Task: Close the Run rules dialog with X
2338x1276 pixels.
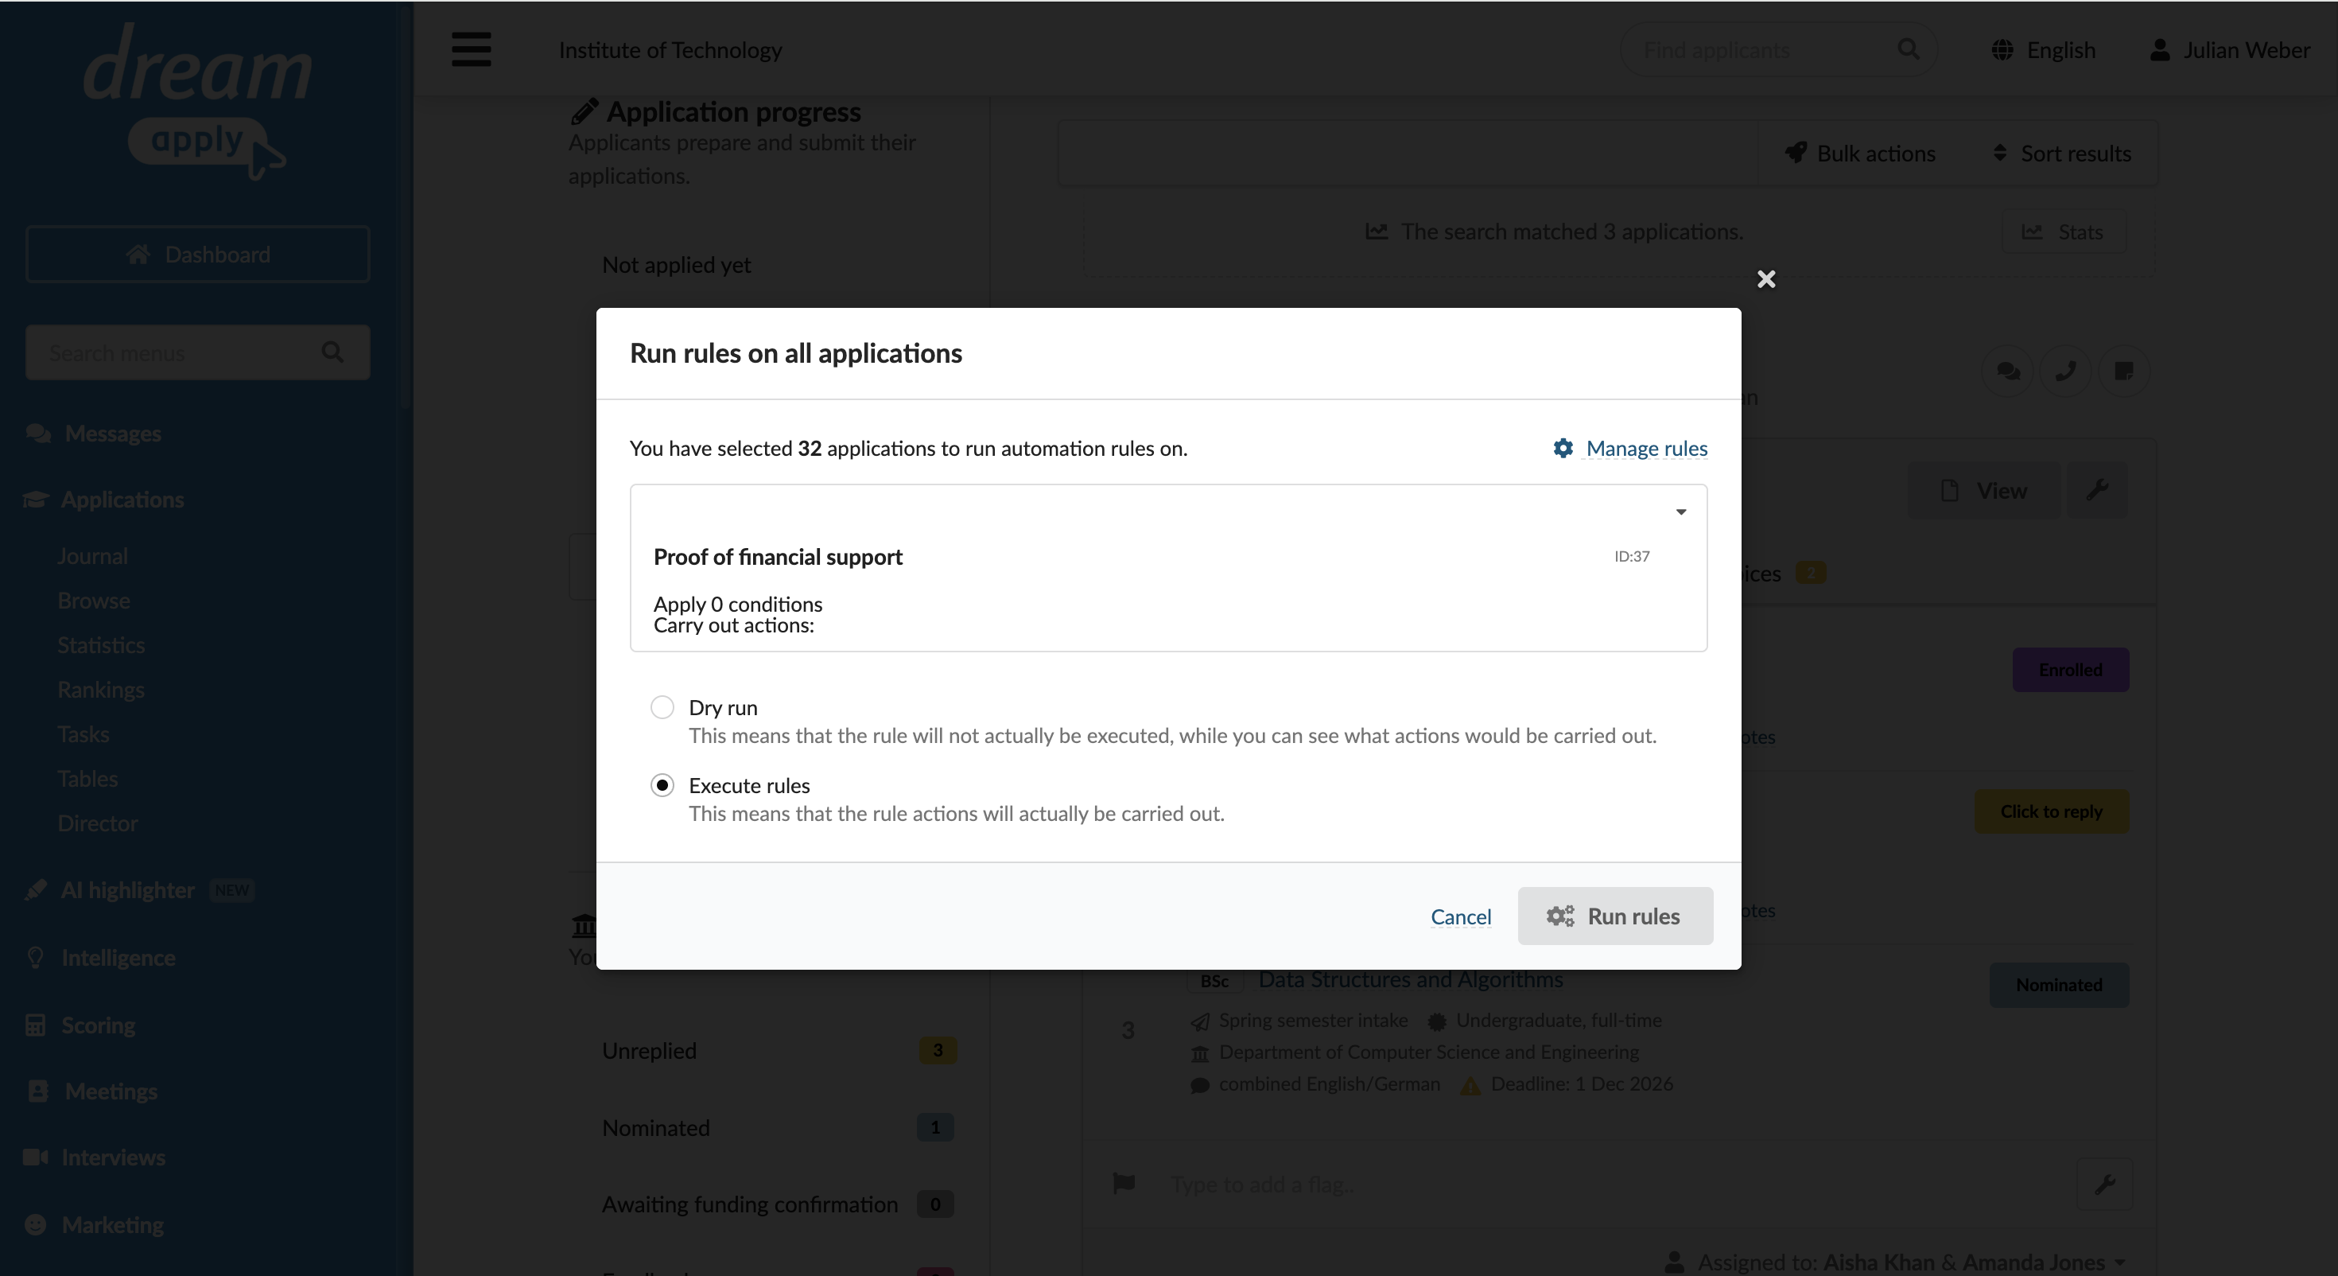Action: click(1765, 278)
